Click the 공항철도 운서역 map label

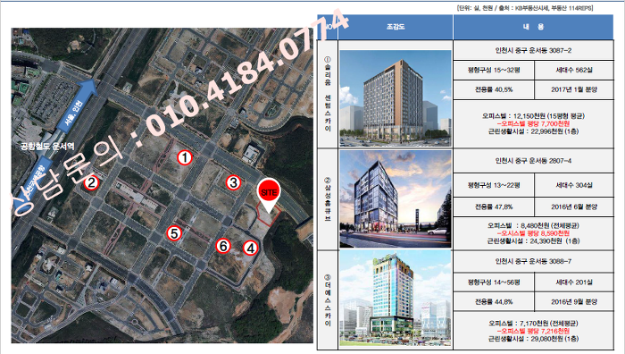point(47,147)
